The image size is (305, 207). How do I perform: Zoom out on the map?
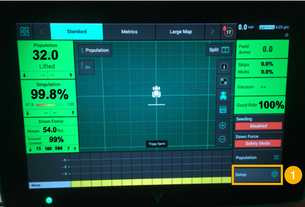[x=222, y=139]
